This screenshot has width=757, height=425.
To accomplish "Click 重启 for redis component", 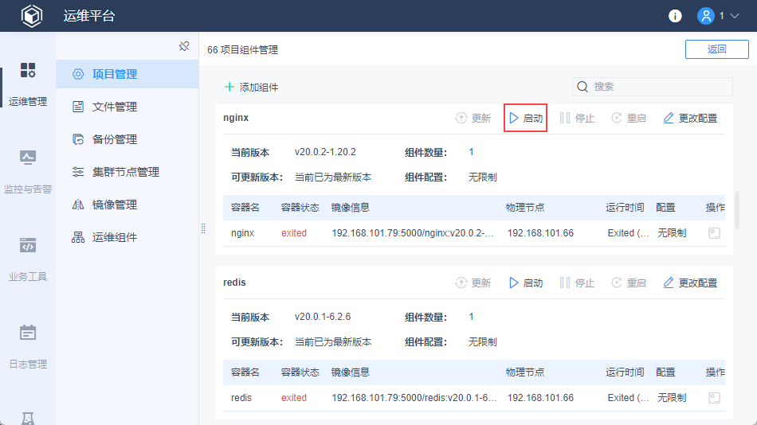I will tap(629, 283).
